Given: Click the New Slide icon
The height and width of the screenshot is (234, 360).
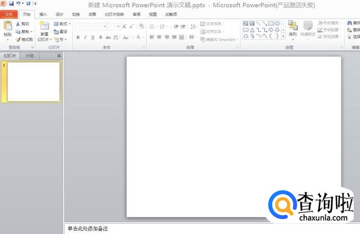Looking at the screenshot, I should (x=44, y=26).
